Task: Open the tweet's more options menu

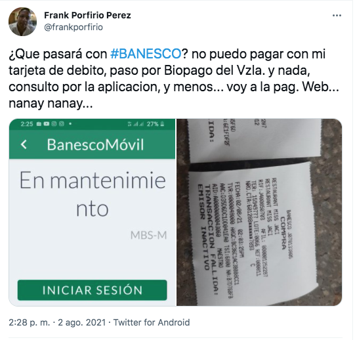Action: (x=337, y=16)
